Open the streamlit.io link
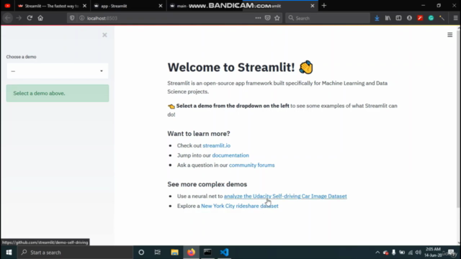Viewport: 461px width, 259px height. click(216, 145)
